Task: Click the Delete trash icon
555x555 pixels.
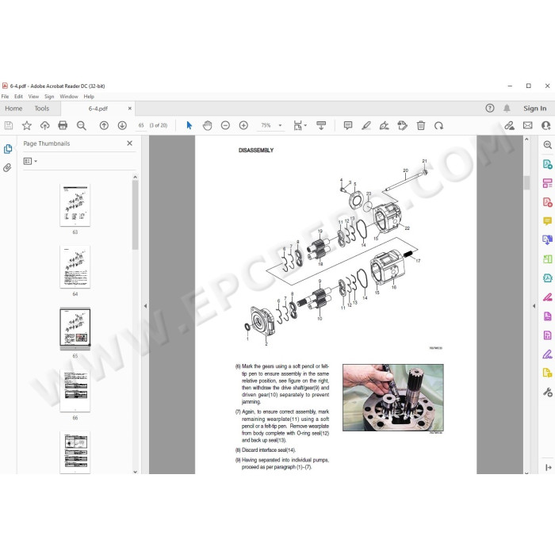Action: point(421,125)
